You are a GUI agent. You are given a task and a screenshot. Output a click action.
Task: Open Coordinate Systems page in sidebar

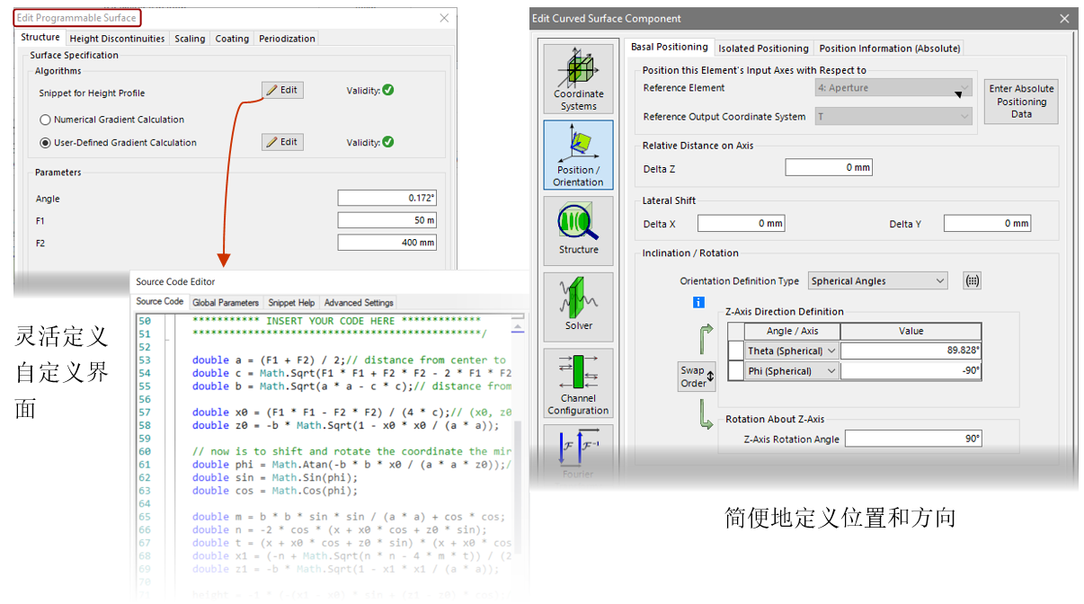[x=578, y=79]
